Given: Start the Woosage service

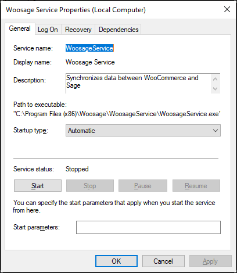Looking at the screenshot, I should (x=38, y=186).
